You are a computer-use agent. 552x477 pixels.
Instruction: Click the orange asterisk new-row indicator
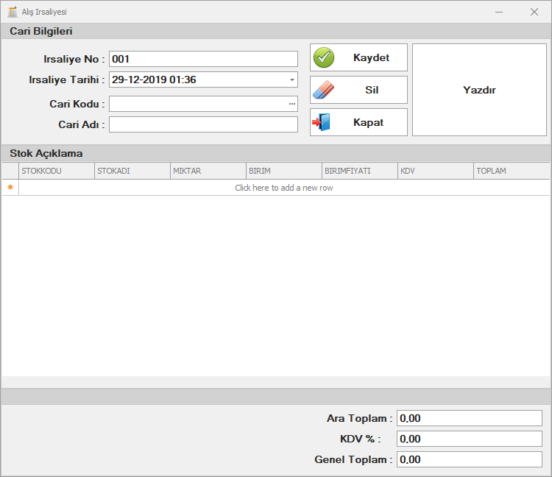tap(10, 187)
